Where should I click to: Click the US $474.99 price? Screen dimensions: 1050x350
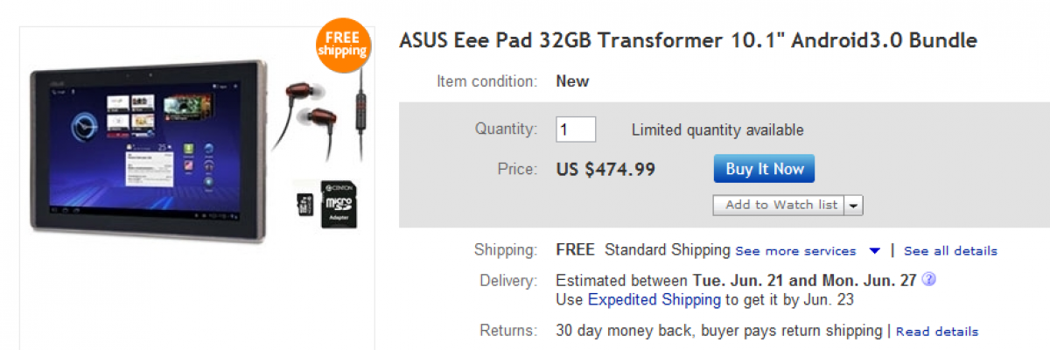point(605,169)
